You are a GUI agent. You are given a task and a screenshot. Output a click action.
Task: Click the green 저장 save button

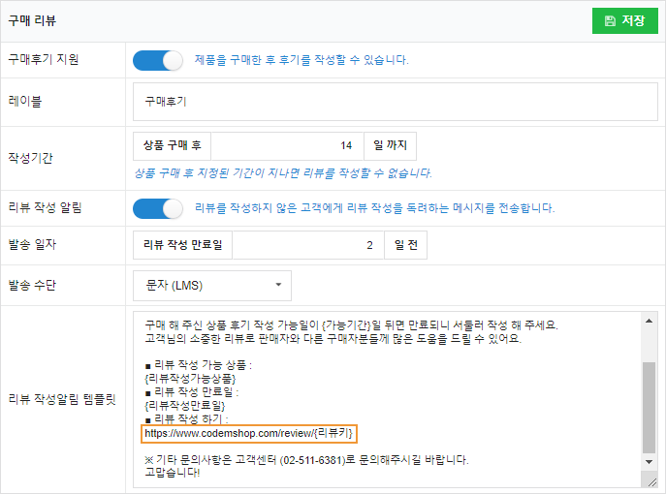tap(623, 20)
